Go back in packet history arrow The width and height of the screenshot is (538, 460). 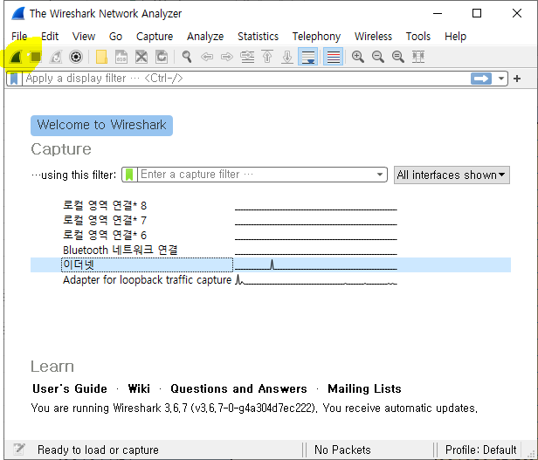(x=207, y=57)
